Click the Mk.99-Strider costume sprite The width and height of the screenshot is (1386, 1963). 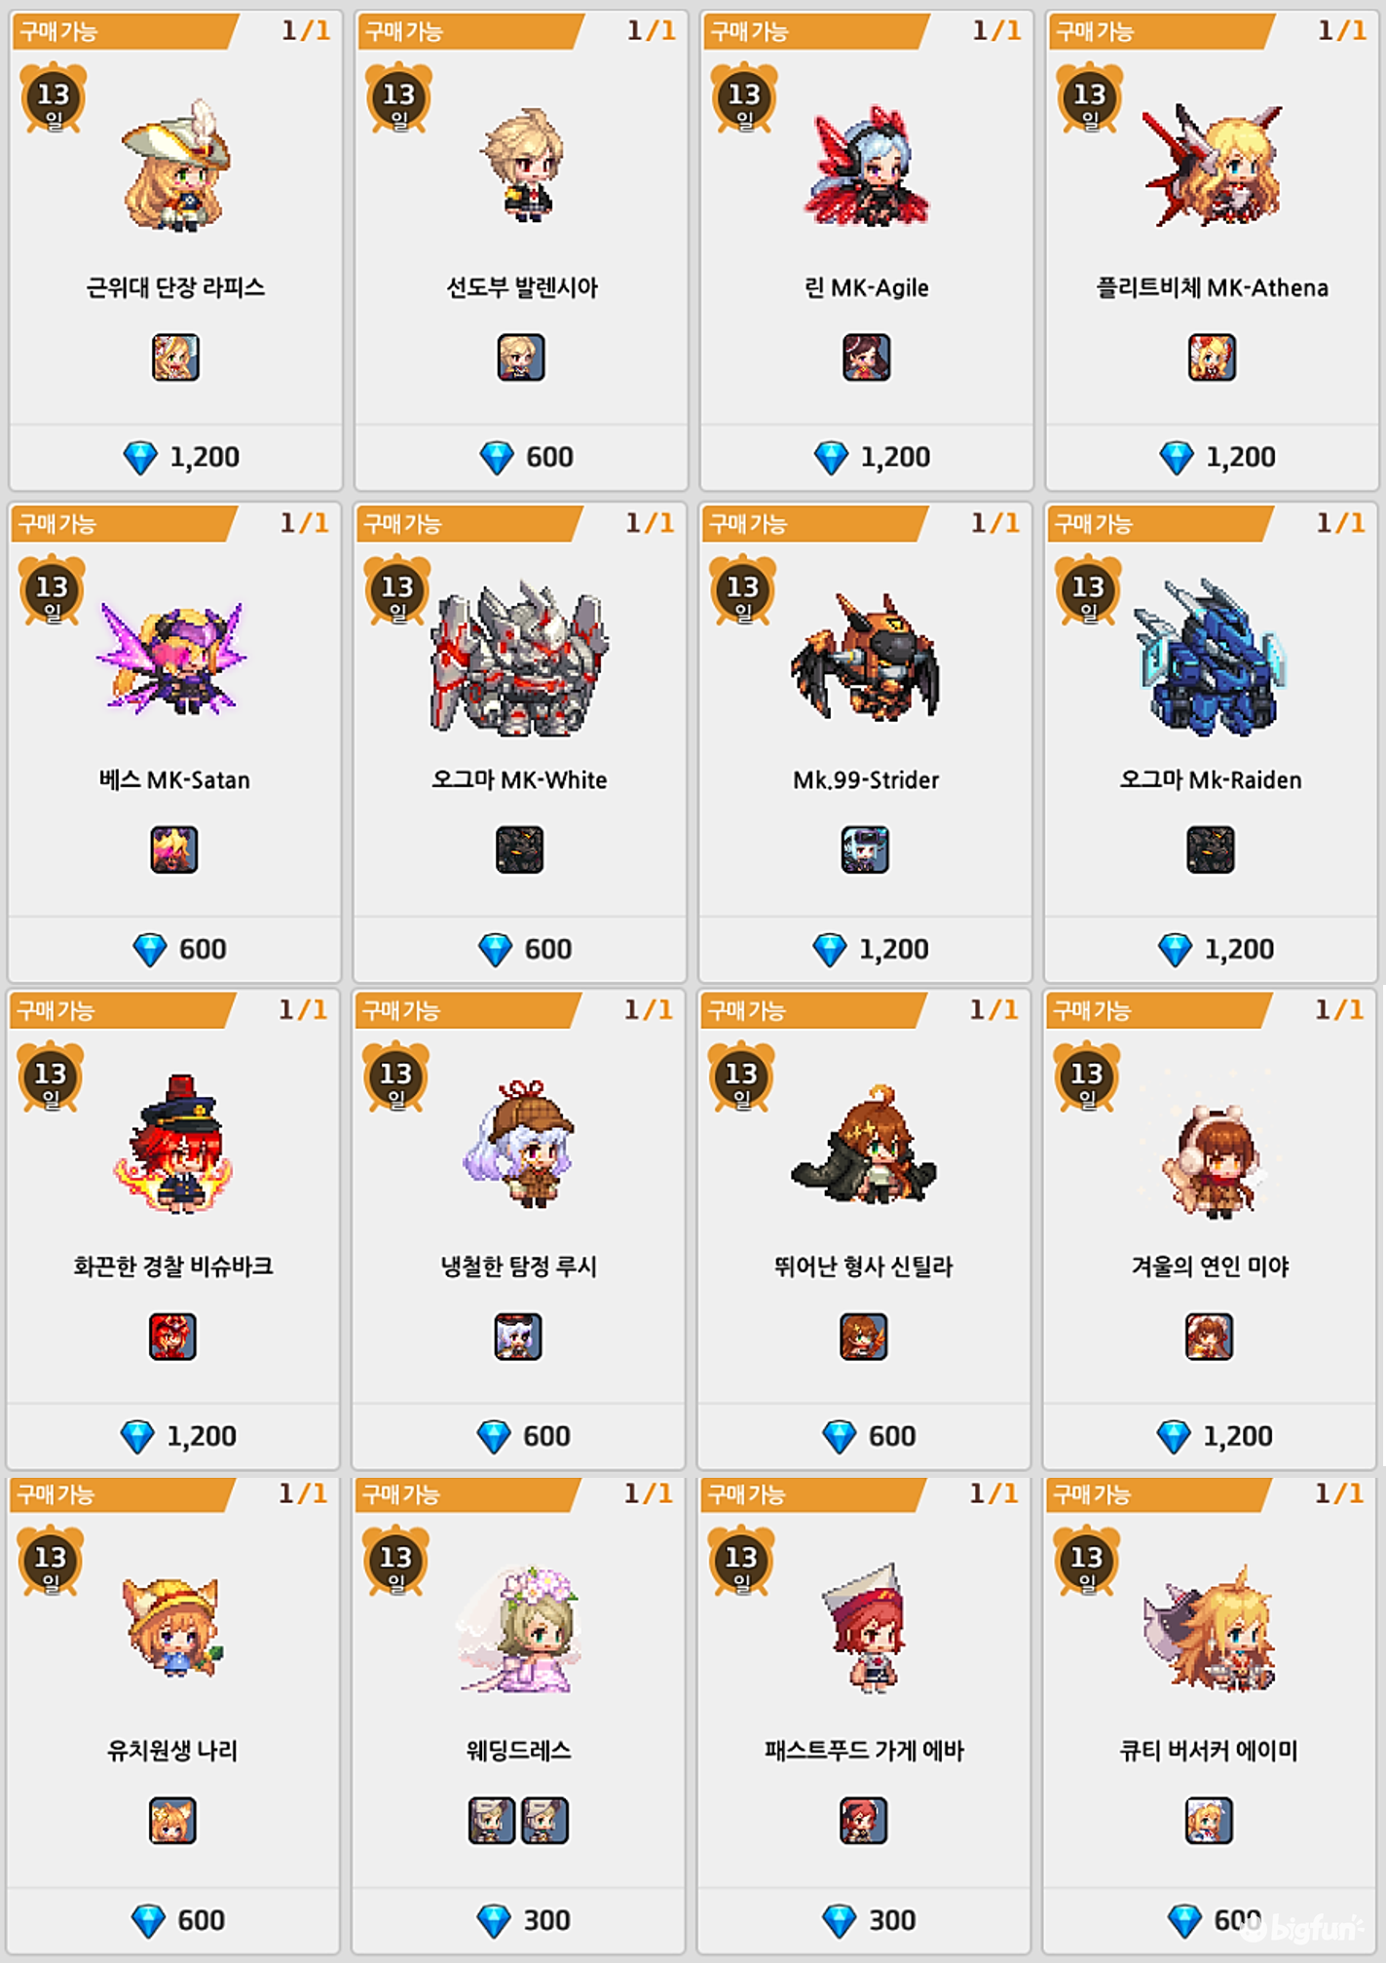click(x=865, y=658)
